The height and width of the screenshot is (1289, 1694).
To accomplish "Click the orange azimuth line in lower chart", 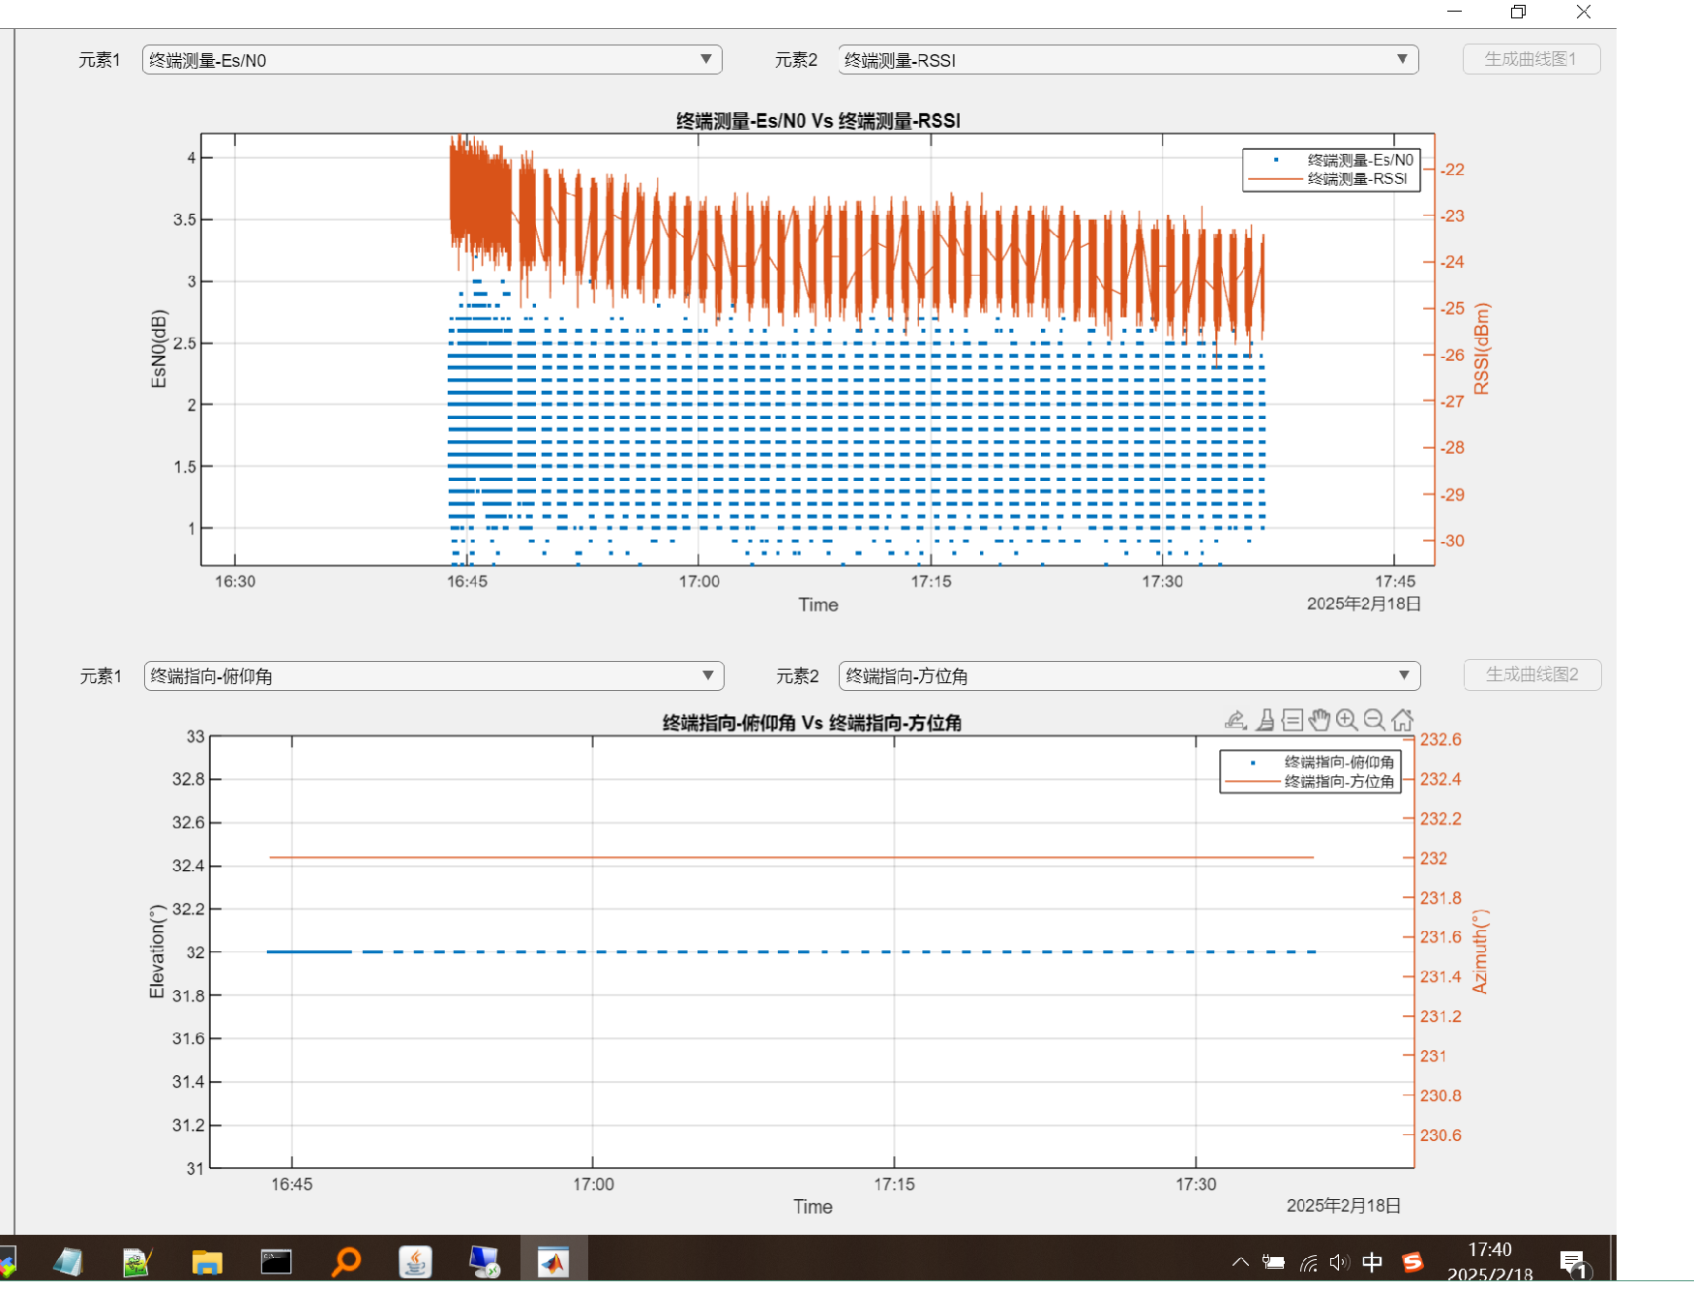I will point(791,857).
